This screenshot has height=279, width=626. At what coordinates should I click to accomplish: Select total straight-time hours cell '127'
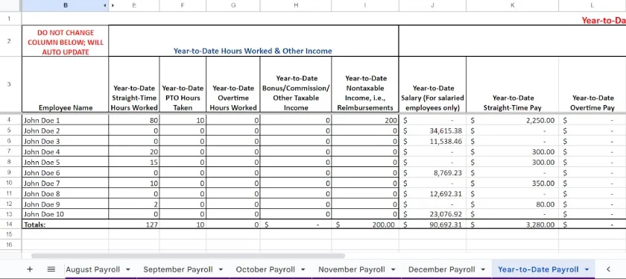click(134, 225)
